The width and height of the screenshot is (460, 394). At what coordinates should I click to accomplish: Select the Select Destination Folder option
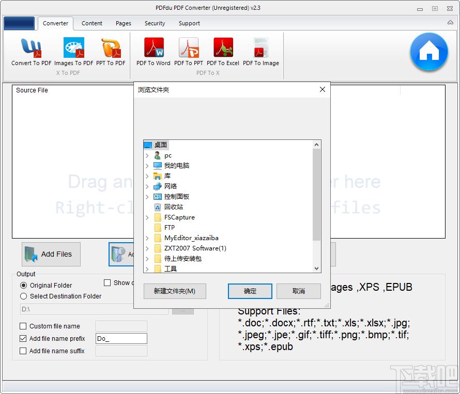(x=23, y=296)
